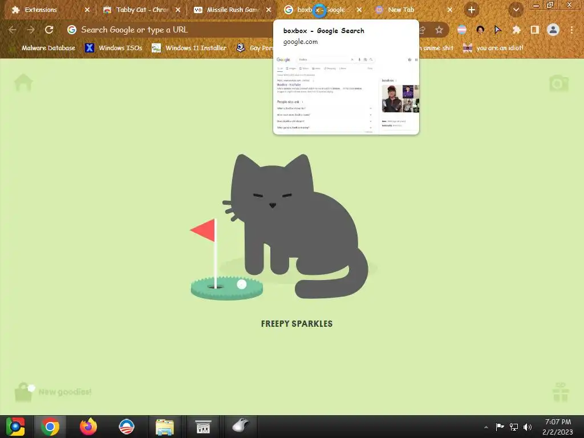Reload the current page
This screenshot has width=584, height=438.
pos(49,30)
